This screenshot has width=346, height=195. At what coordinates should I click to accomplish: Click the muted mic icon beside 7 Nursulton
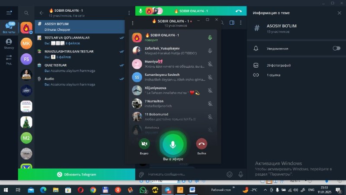tap(210, 104)
